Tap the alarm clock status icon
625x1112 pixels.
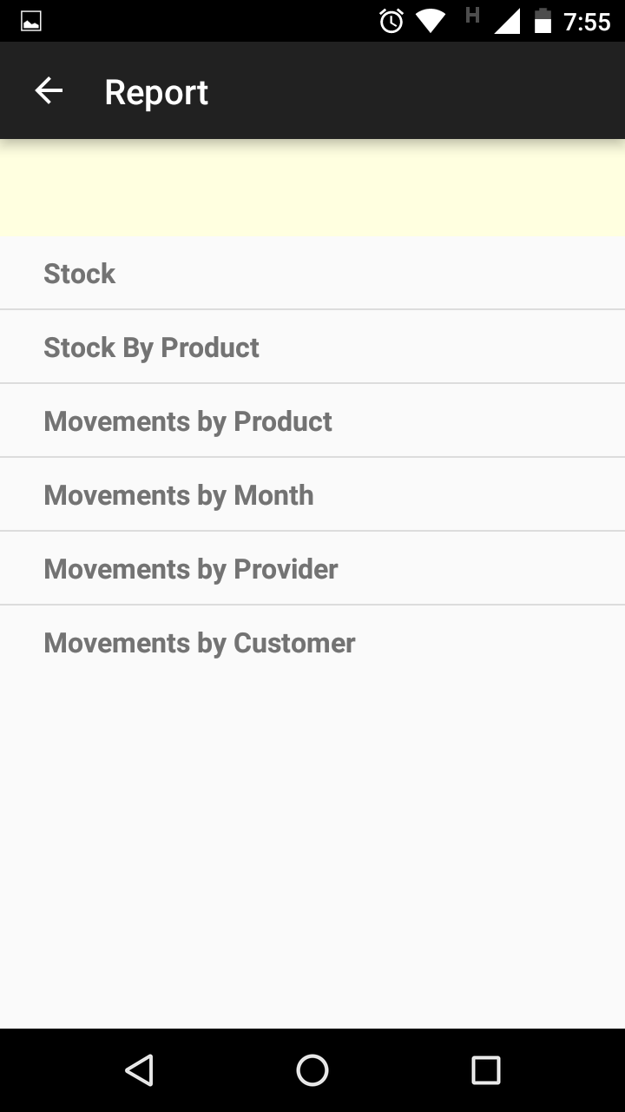391,21
